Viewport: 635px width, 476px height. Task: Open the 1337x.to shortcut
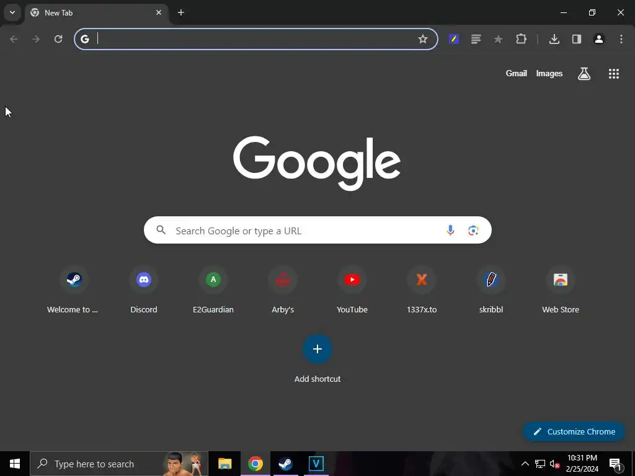click(x=422, y=289)
